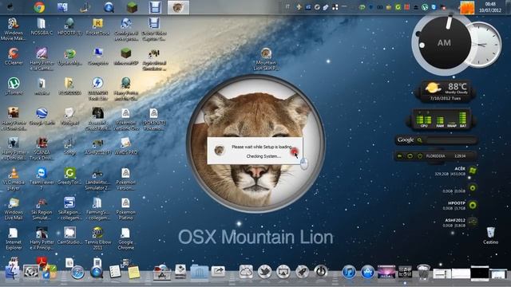511x287 pixels.
Task: Launch VLC media player shortcut
Action: [14, 179]
